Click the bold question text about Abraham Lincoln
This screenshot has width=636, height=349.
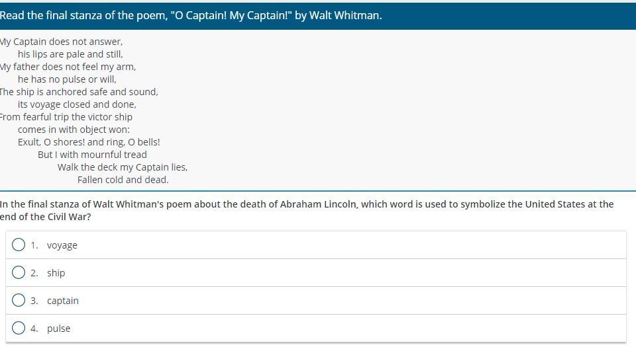pos(306,210)
